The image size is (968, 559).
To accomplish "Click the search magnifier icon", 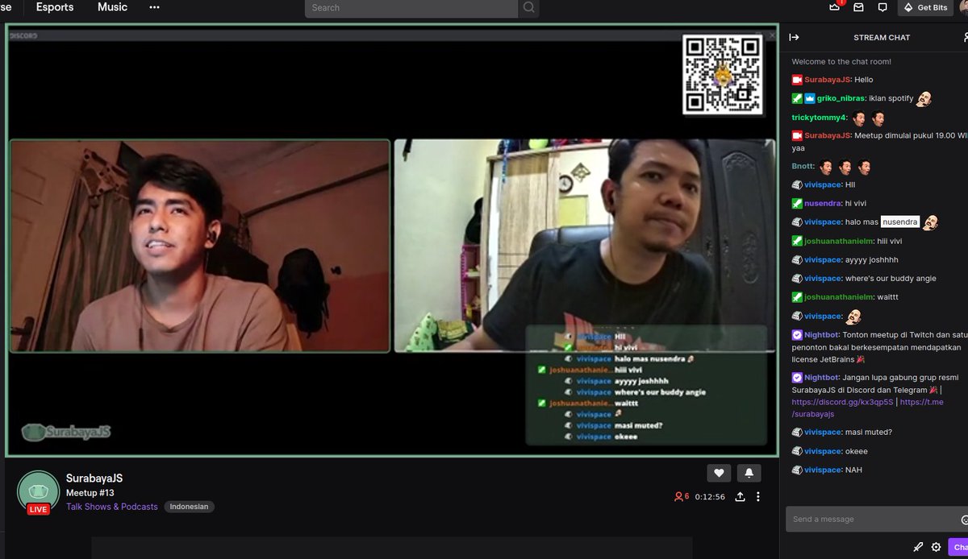I will point(528,7).
